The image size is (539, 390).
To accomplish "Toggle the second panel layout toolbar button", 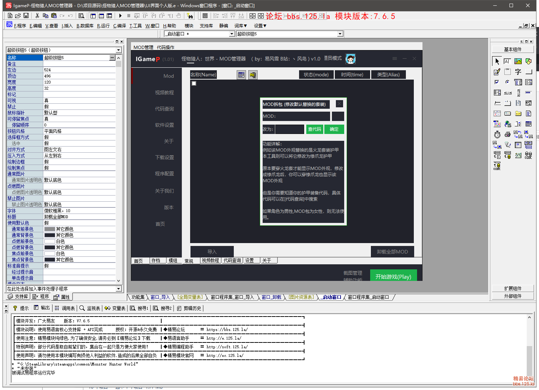I will tap(101, 16).
